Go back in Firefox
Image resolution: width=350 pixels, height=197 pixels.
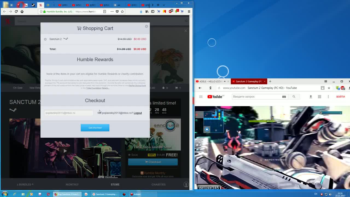pos(4,11)
